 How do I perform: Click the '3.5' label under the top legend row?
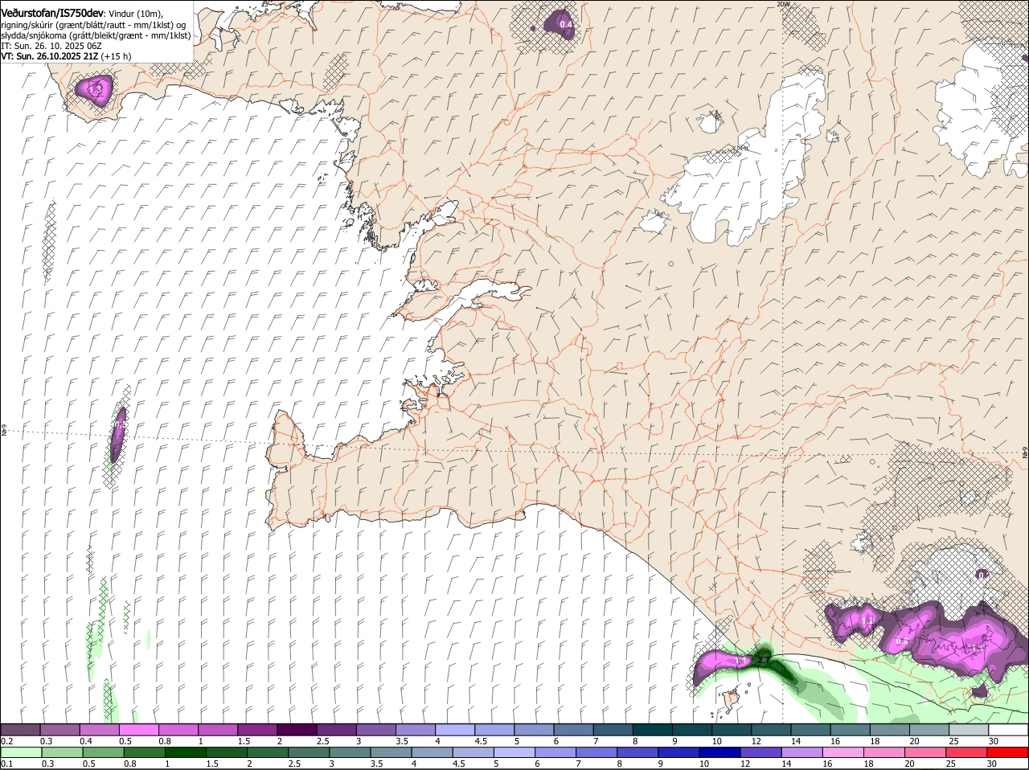[403, 740]
